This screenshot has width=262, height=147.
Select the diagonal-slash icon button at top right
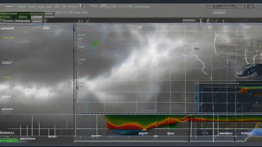coord(258,6)
